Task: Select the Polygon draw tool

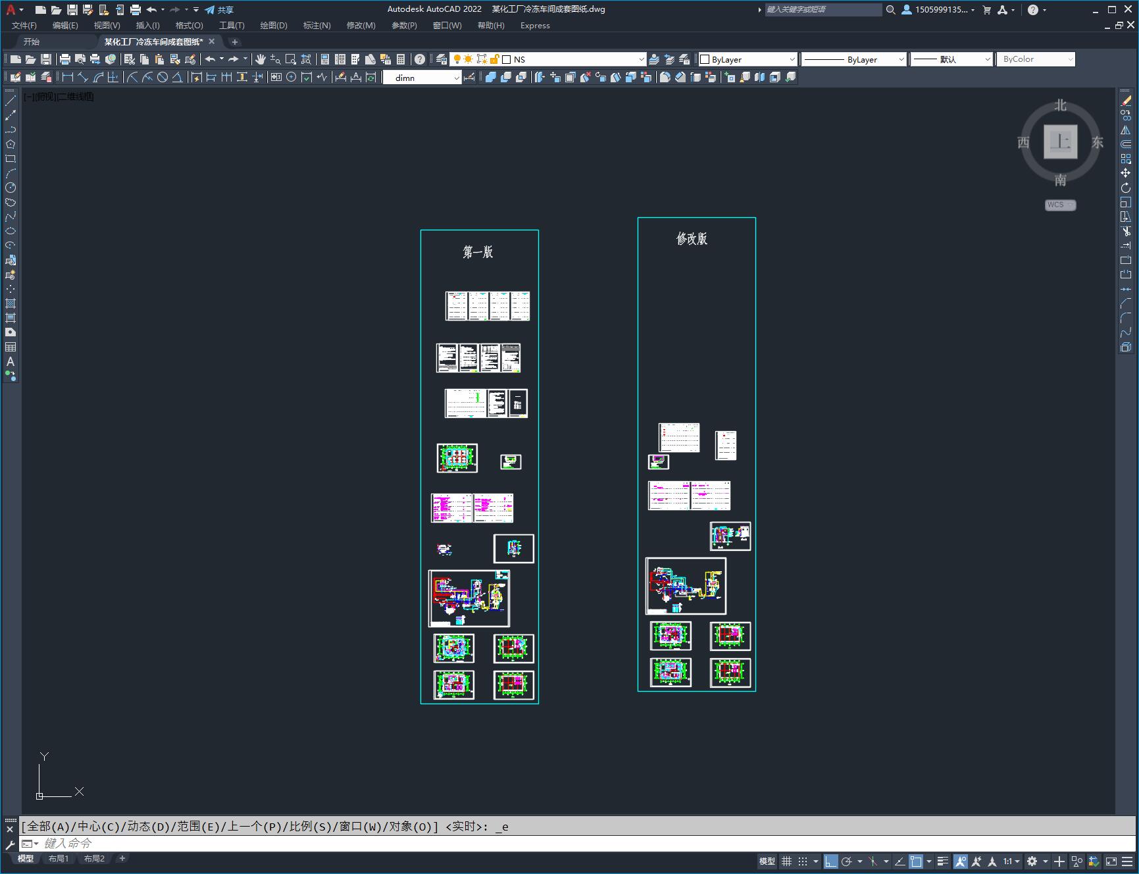Action: click(x=11, y=144)
